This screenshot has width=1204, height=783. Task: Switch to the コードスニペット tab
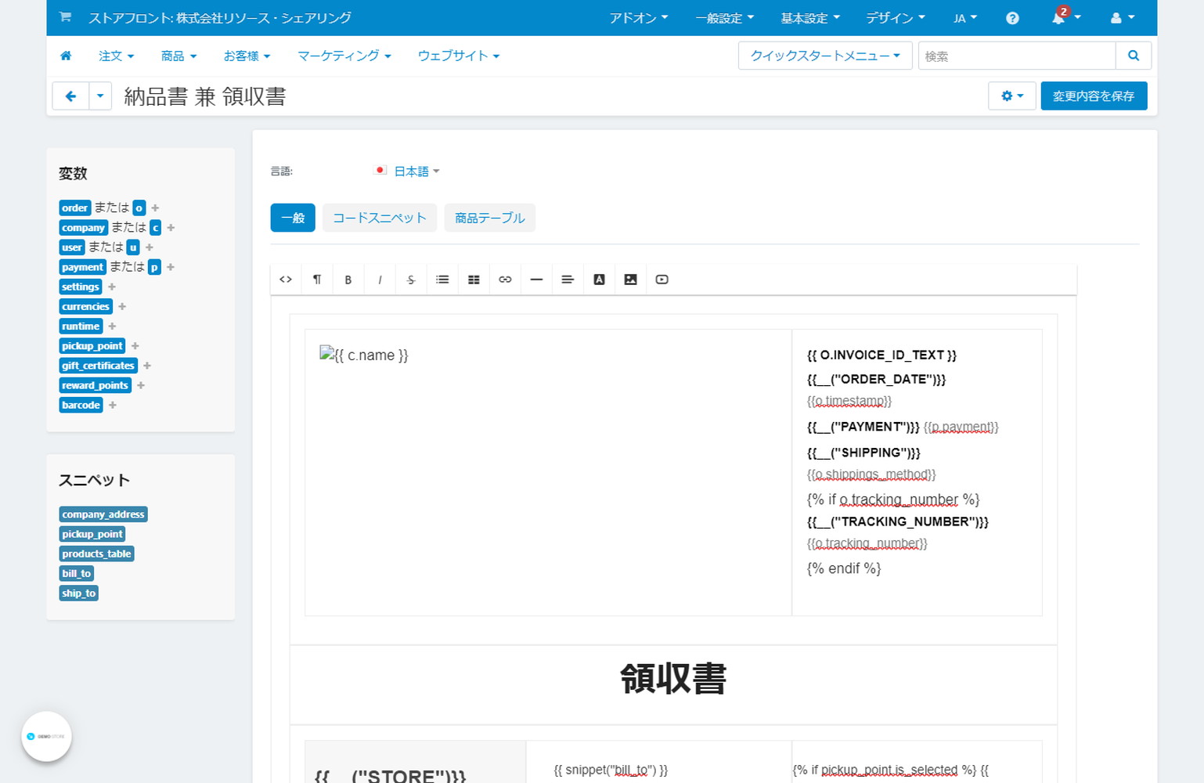[380, 218]
